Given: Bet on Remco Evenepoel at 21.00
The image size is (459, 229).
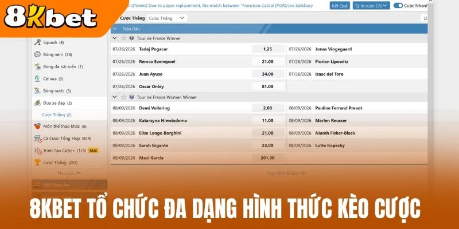Looking at the screenshot, I should (268, 62).
